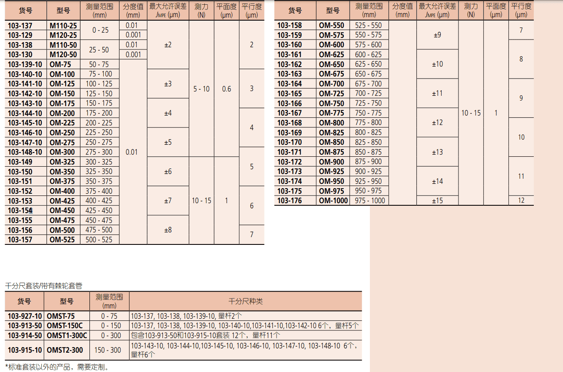Click force value 5 - 10
The image size is (563, 372).
click(201, 89)
